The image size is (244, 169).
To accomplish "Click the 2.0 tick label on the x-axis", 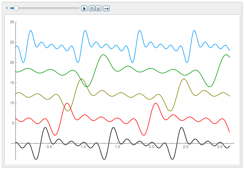I will 151,147.
